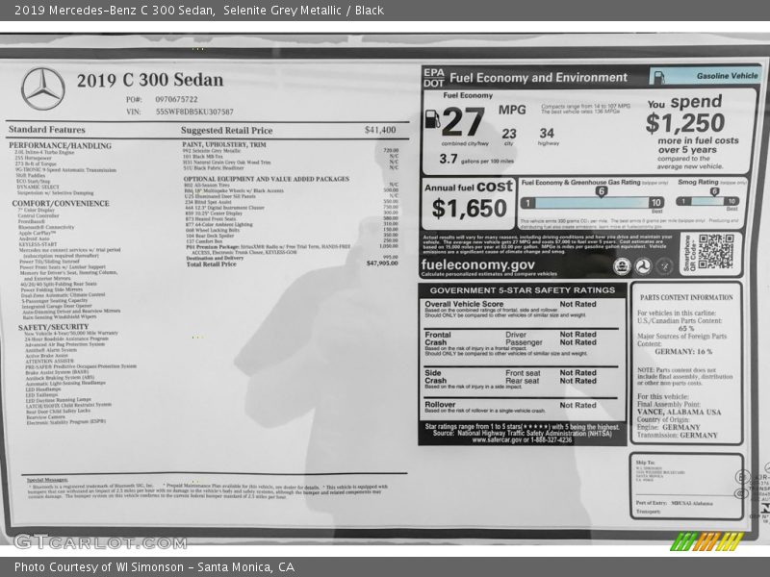The image size is (770, 577).
Task: Click the 'Frontal Crash' label
Action: (x=438, y=339)
